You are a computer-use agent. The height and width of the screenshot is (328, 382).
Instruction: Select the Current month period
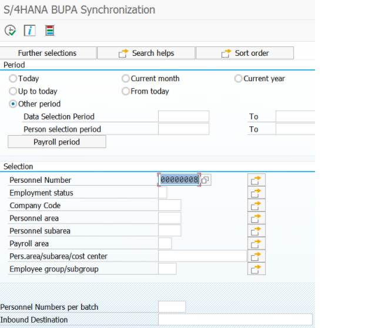125,78
